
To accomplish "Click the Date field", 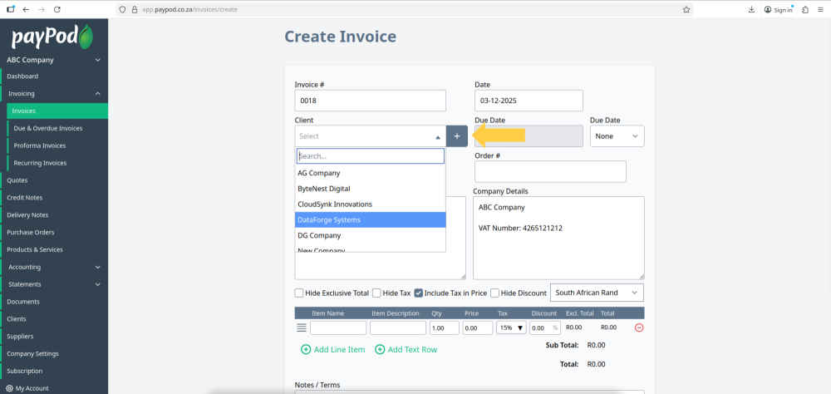I will [x=529, y=101].
